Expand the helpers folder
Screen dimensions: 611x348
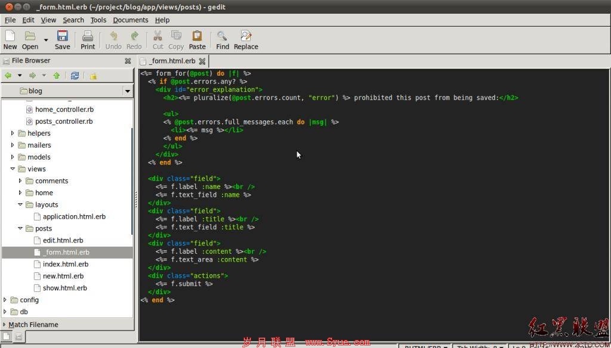point(13,133)
